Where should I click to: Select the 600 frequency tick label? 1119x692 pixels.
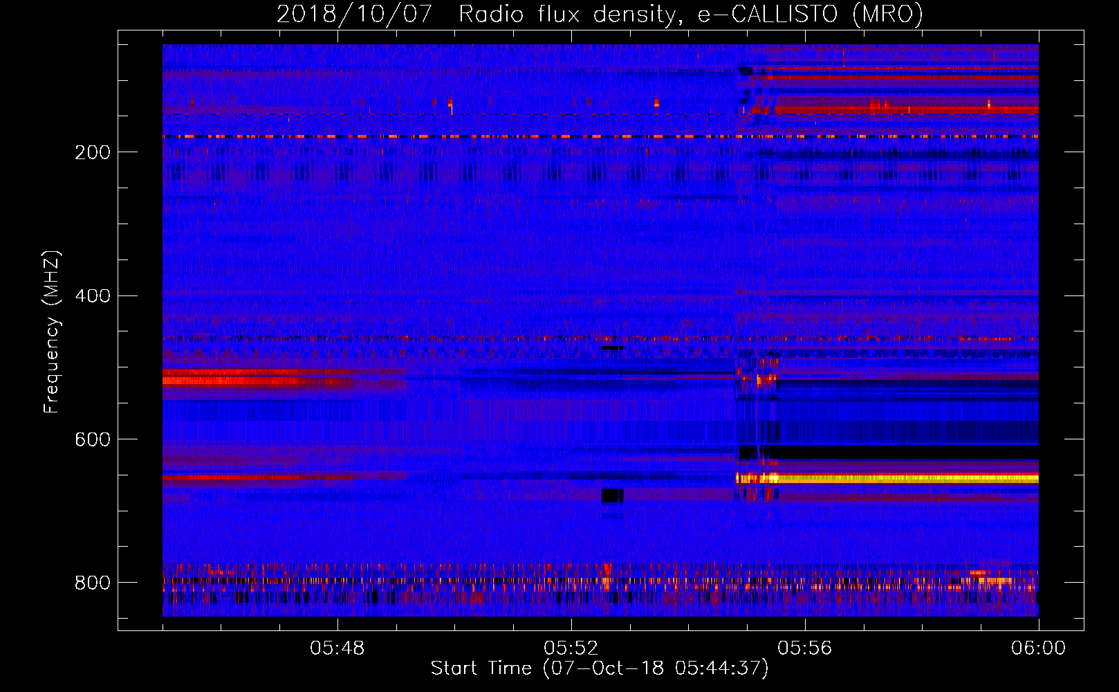click(x=93, y=440)
